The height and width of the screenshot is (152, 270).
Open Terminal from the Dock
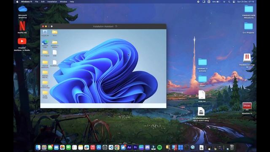(186, 147)
